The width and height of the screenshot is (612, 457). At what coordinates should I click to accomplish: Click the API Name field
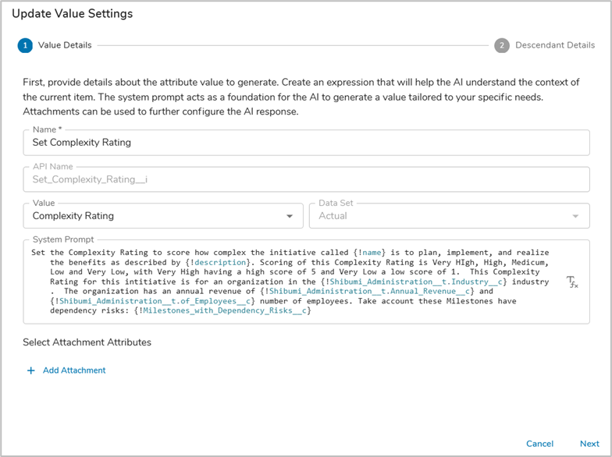tap(306, 179)
